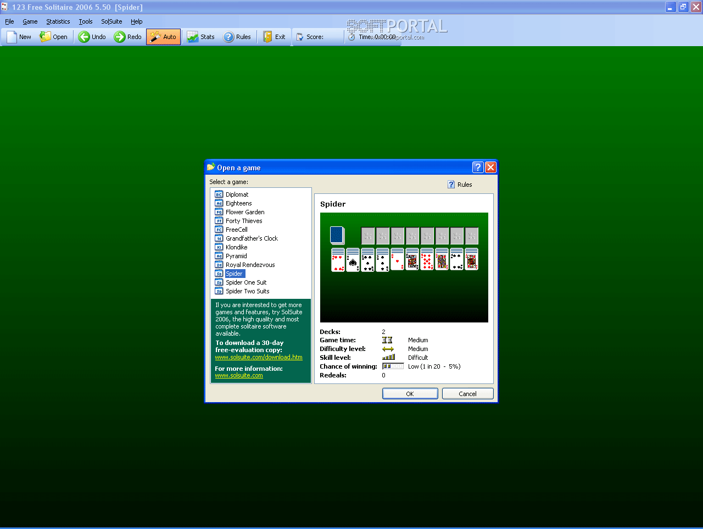
Task: Click the Klondike game icon
Action: coord(219,247)
